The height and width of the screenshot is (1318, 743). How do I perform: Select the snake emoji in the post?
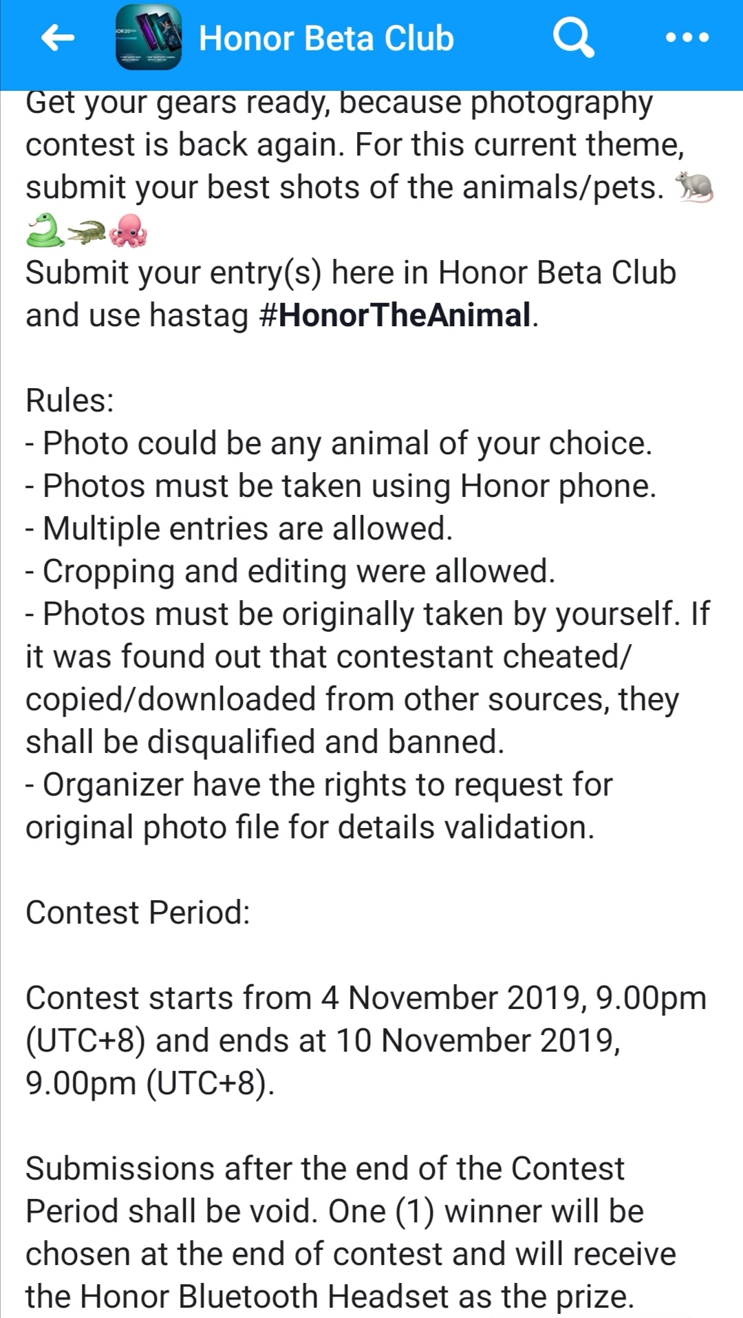tap(43, 228)
